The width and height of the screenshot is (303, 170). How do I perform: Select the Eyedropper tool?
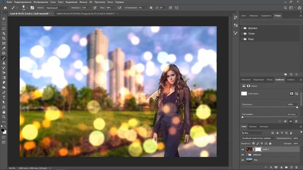pyautogui.click(x=4, y=48)
